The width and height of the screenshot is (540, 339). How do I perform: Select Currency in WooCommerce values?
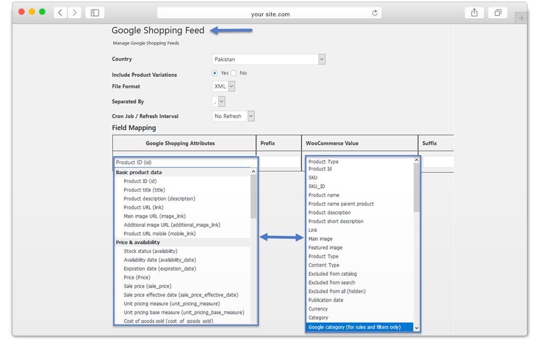click(x=318, y=309)
